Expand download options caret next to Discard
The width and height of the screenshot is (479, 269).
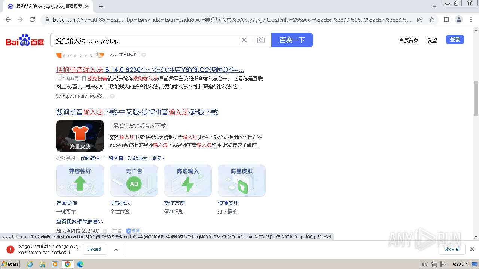pyautogui.click(x=116, y=249)
